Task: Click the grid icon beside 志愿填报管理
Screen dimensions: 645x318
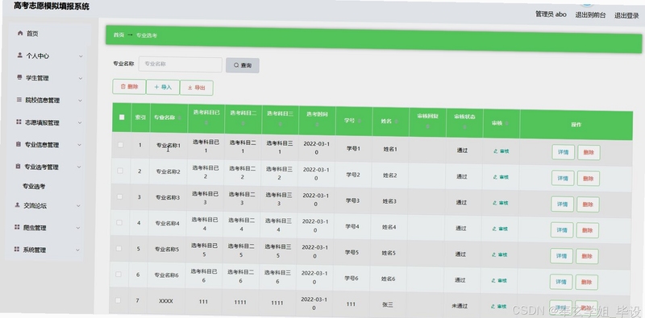Action: (x=19, y=122)
